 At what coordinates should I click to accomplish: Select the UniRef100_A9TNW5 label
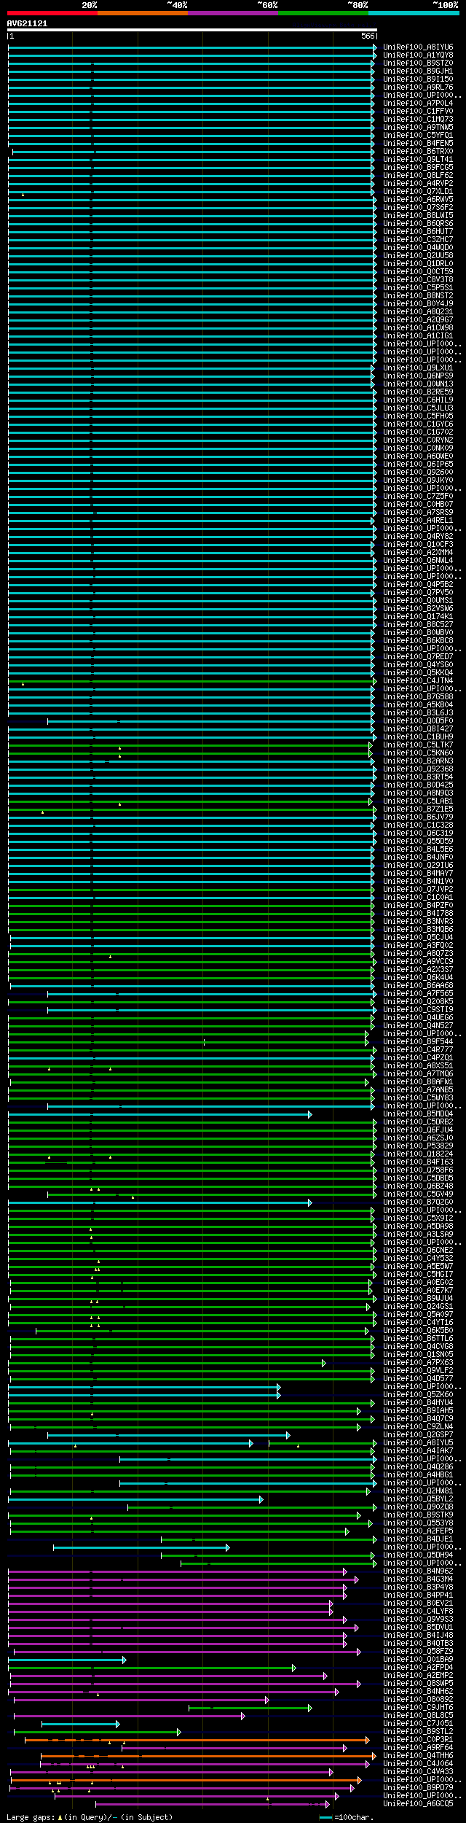tap(418, 127)
